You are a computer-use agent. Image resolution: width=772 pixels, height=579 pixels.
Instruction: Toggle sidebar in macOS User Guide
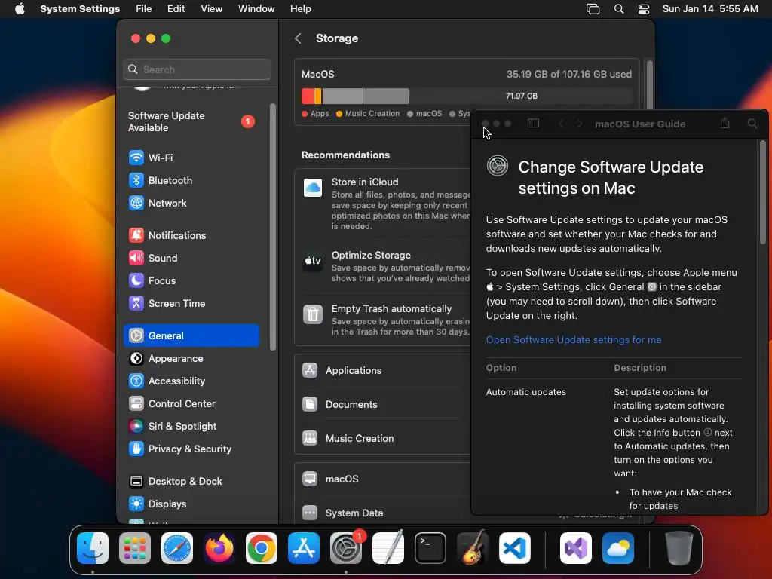533,123
